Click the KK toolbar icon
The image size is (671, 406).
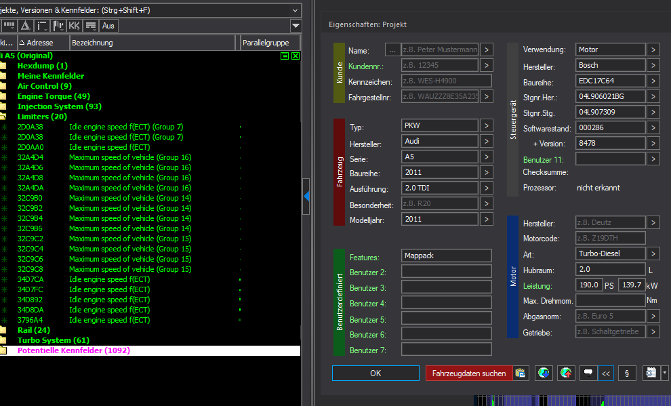74,26
